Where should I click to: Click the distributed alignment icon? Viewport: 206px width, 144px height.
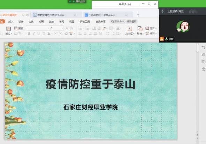click(100, 34)
